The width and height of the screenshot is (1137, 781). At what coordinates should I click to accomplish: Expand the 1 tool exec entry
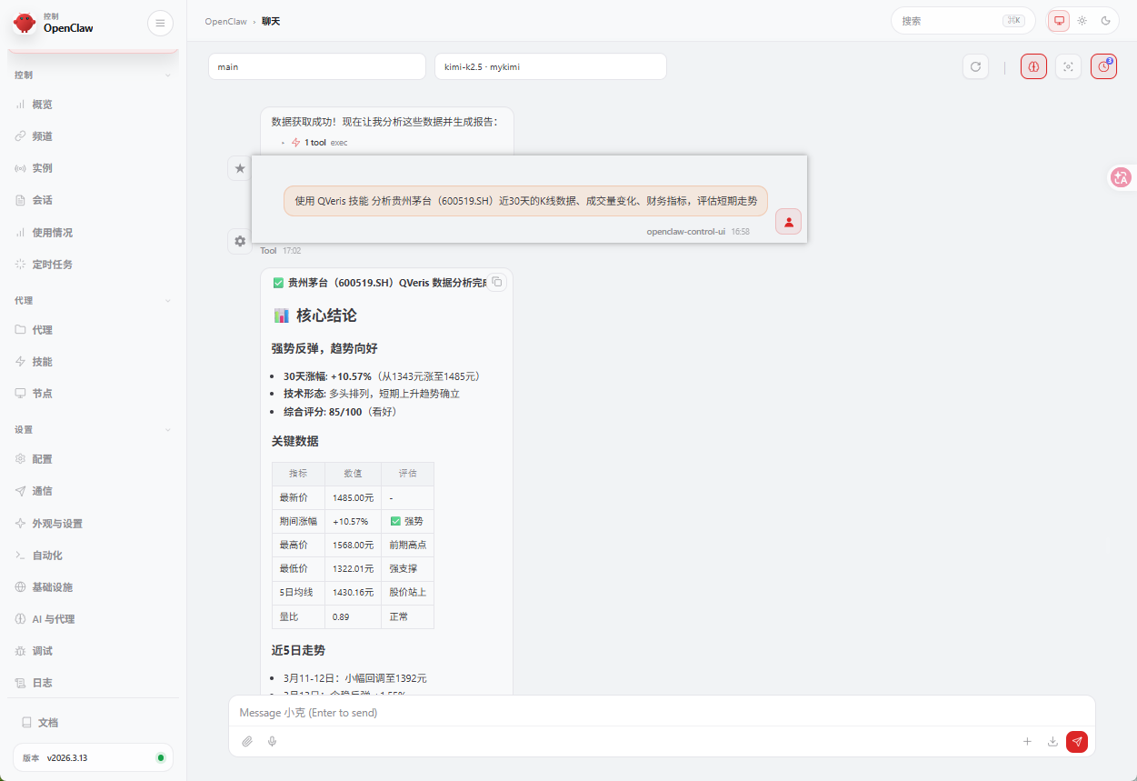[x=319, y=143]
